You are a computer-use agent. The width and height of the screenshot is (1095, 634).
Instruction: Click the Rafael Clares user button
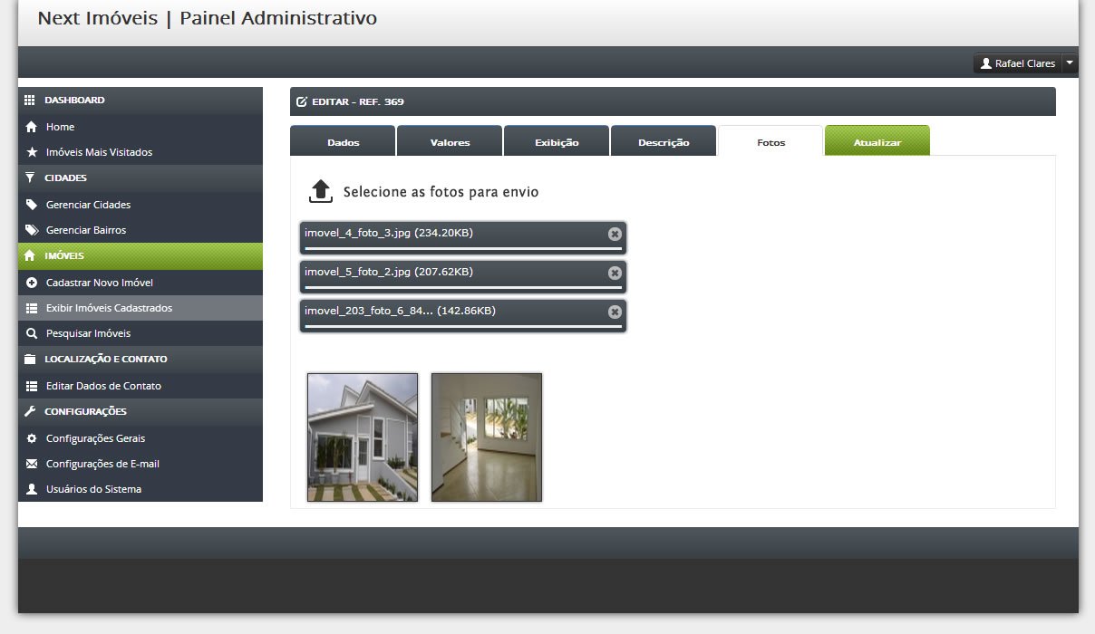1017,63
